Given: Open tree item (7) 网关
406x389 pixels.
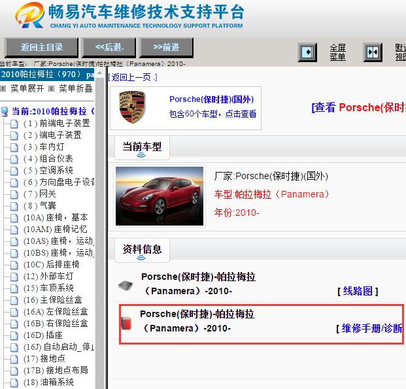Looking at the screenshot, I should point(39,194).
